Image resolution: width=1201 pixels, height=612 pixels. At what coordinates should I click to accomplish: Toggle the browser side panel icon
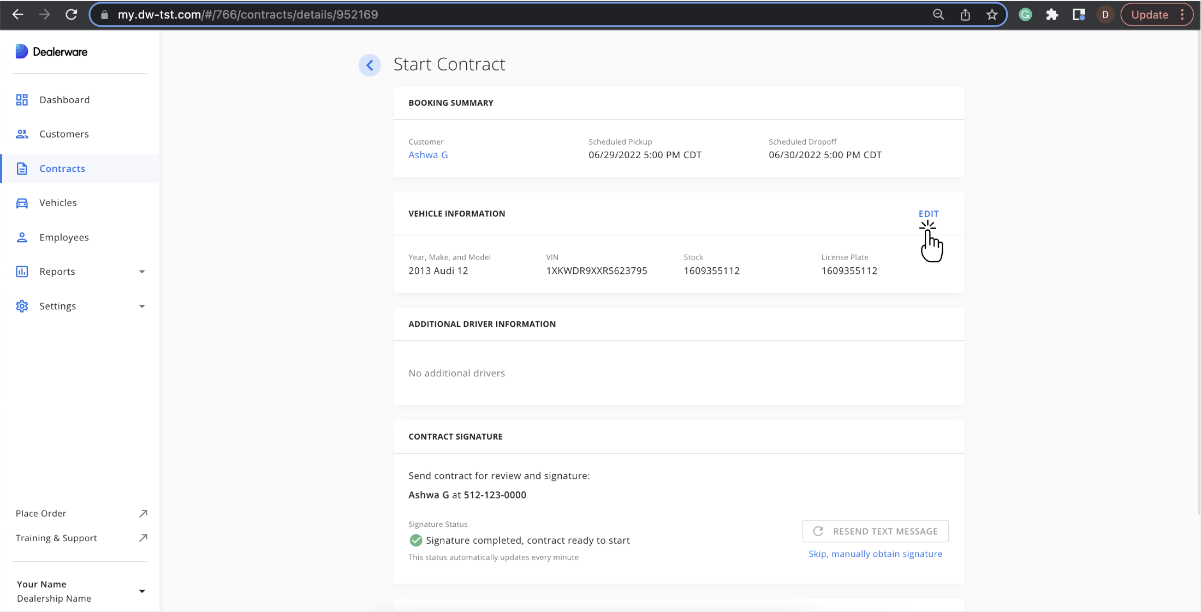[1079, 15]
